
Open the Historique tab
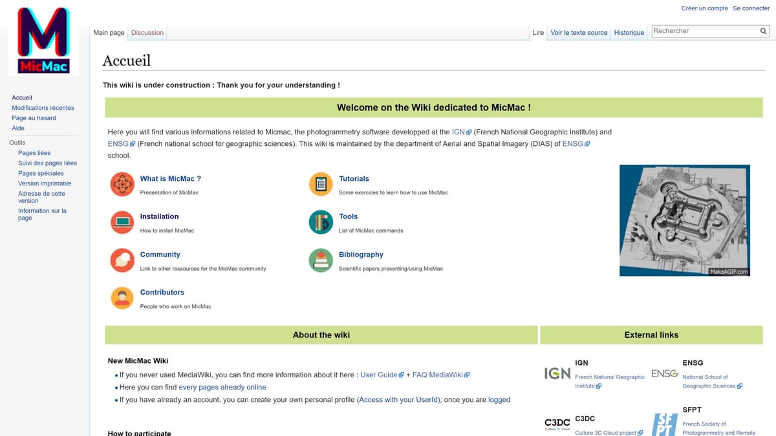coord(629,32)
